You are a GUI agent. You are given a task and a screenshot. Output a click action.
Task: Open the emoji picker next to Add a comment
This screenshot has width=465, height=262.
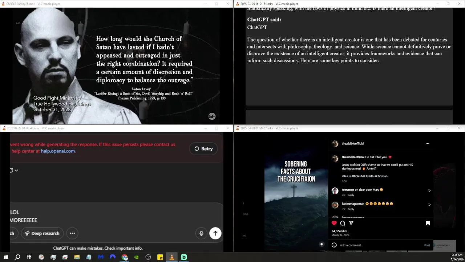click(334, 245)
